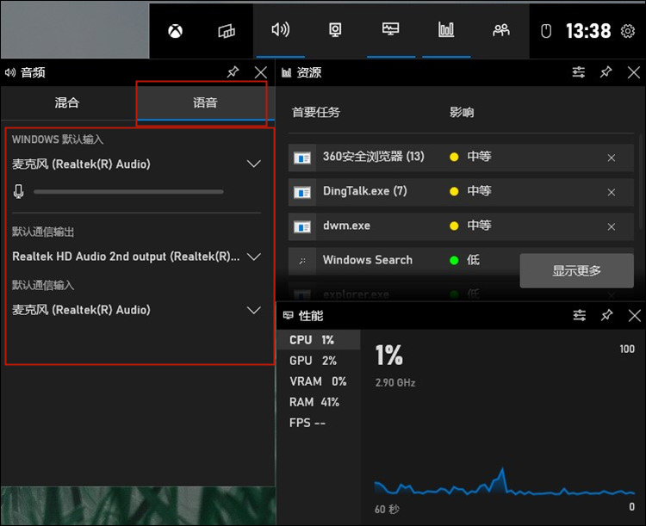Screen dimensions: 646x526
Task: Toggle the Capture widget icon
Action: click(335, 29)
